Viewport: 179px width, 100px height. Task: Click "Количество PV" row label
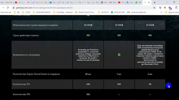click(21, 84)
